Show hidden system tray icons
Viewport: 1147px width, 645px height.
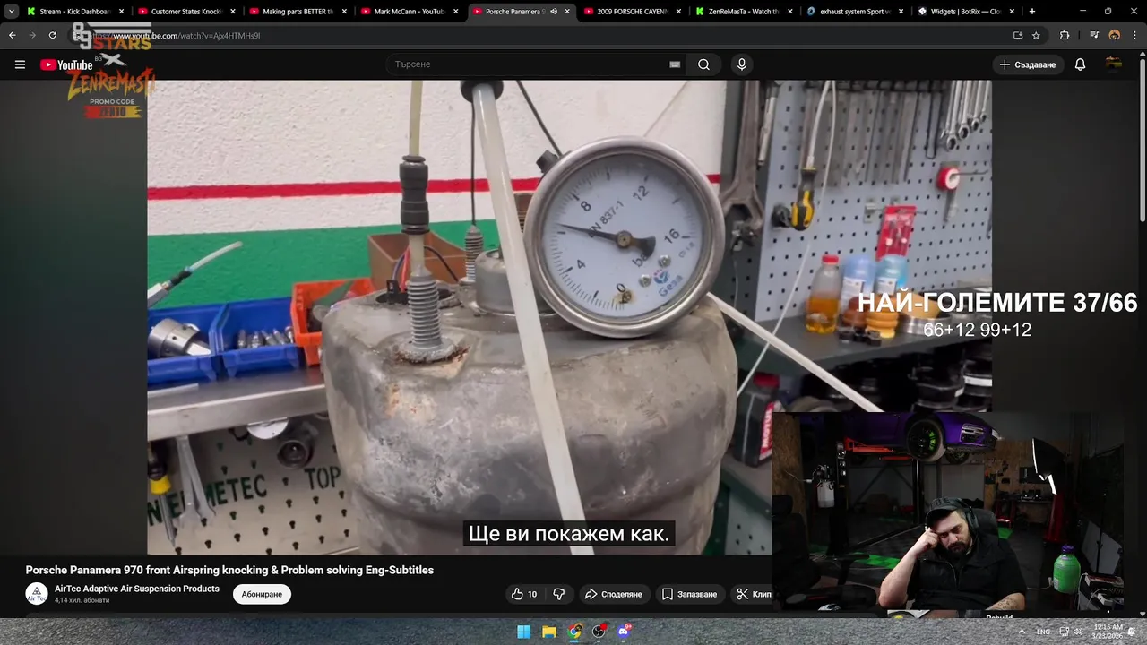(x=1022, y=632)
